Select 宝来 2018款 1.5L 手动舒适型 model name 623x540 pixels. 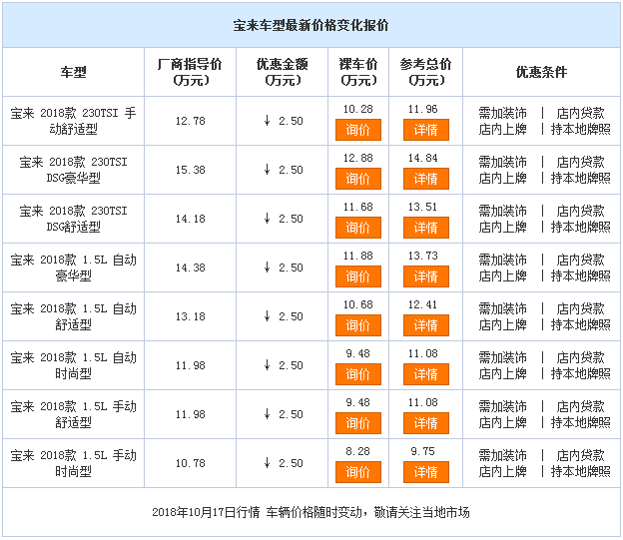point(73,414)
